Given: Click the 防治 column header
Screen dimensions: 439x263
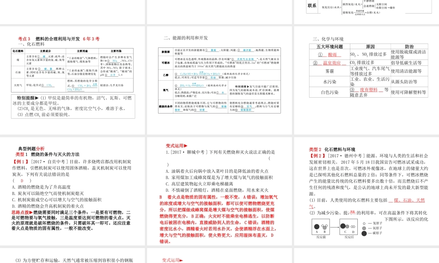Looking at the screenshot, I should click(409, 46).
